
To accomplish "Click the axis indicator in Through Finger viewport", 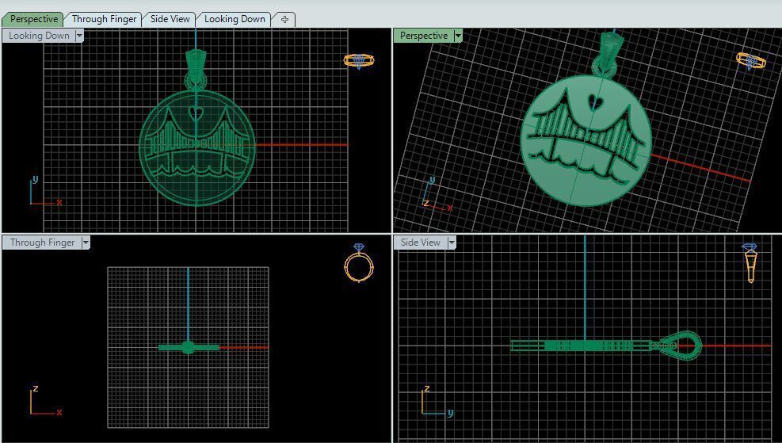I will click(46, 400).
